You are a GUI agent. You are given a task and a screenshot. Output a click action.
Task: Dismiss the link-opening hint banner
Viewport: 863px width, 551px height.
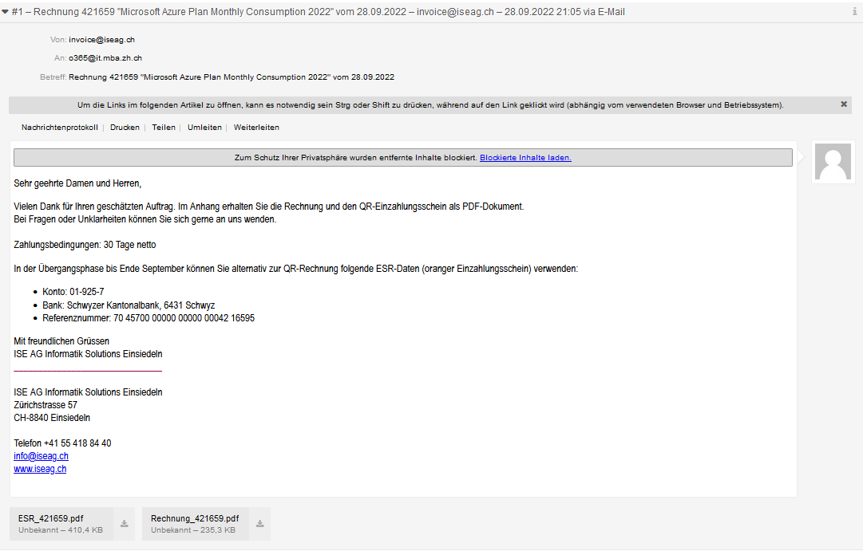click(x=844, y=104)
